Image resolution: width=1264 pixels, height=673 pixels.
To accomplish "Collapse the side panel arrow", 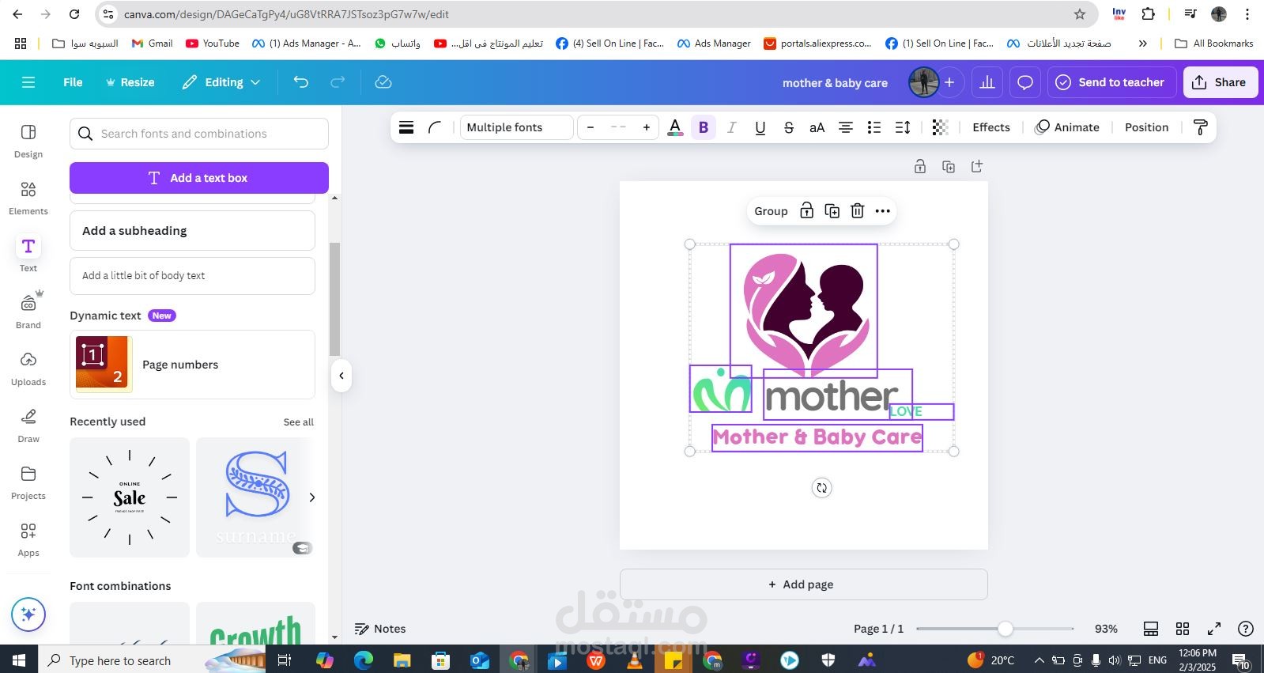I will (341, 376).
